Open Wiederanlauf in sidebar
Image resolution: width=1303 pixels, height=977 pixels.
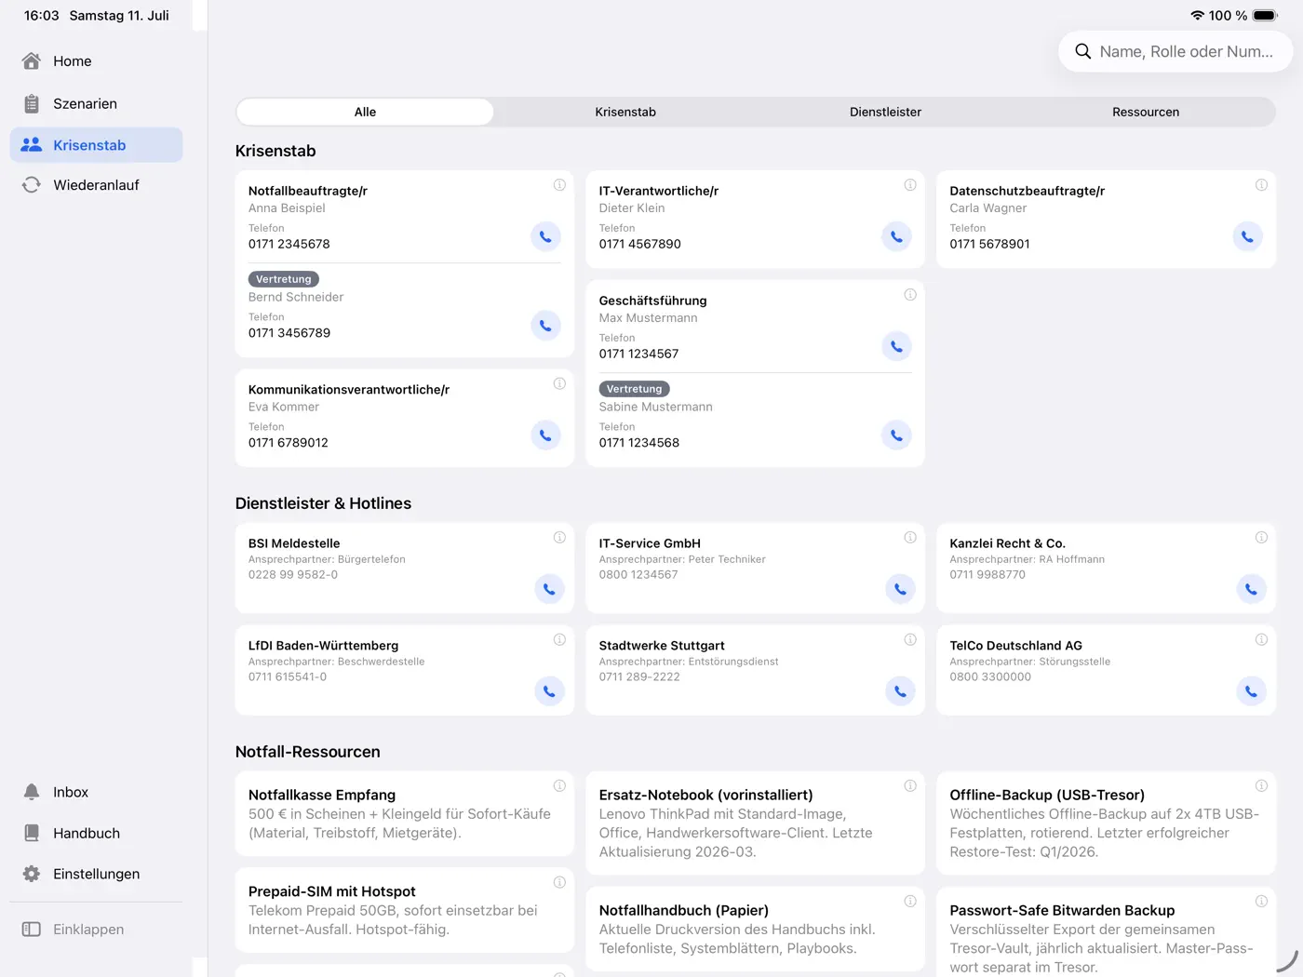pyautogui.click(x=96, y=185)
